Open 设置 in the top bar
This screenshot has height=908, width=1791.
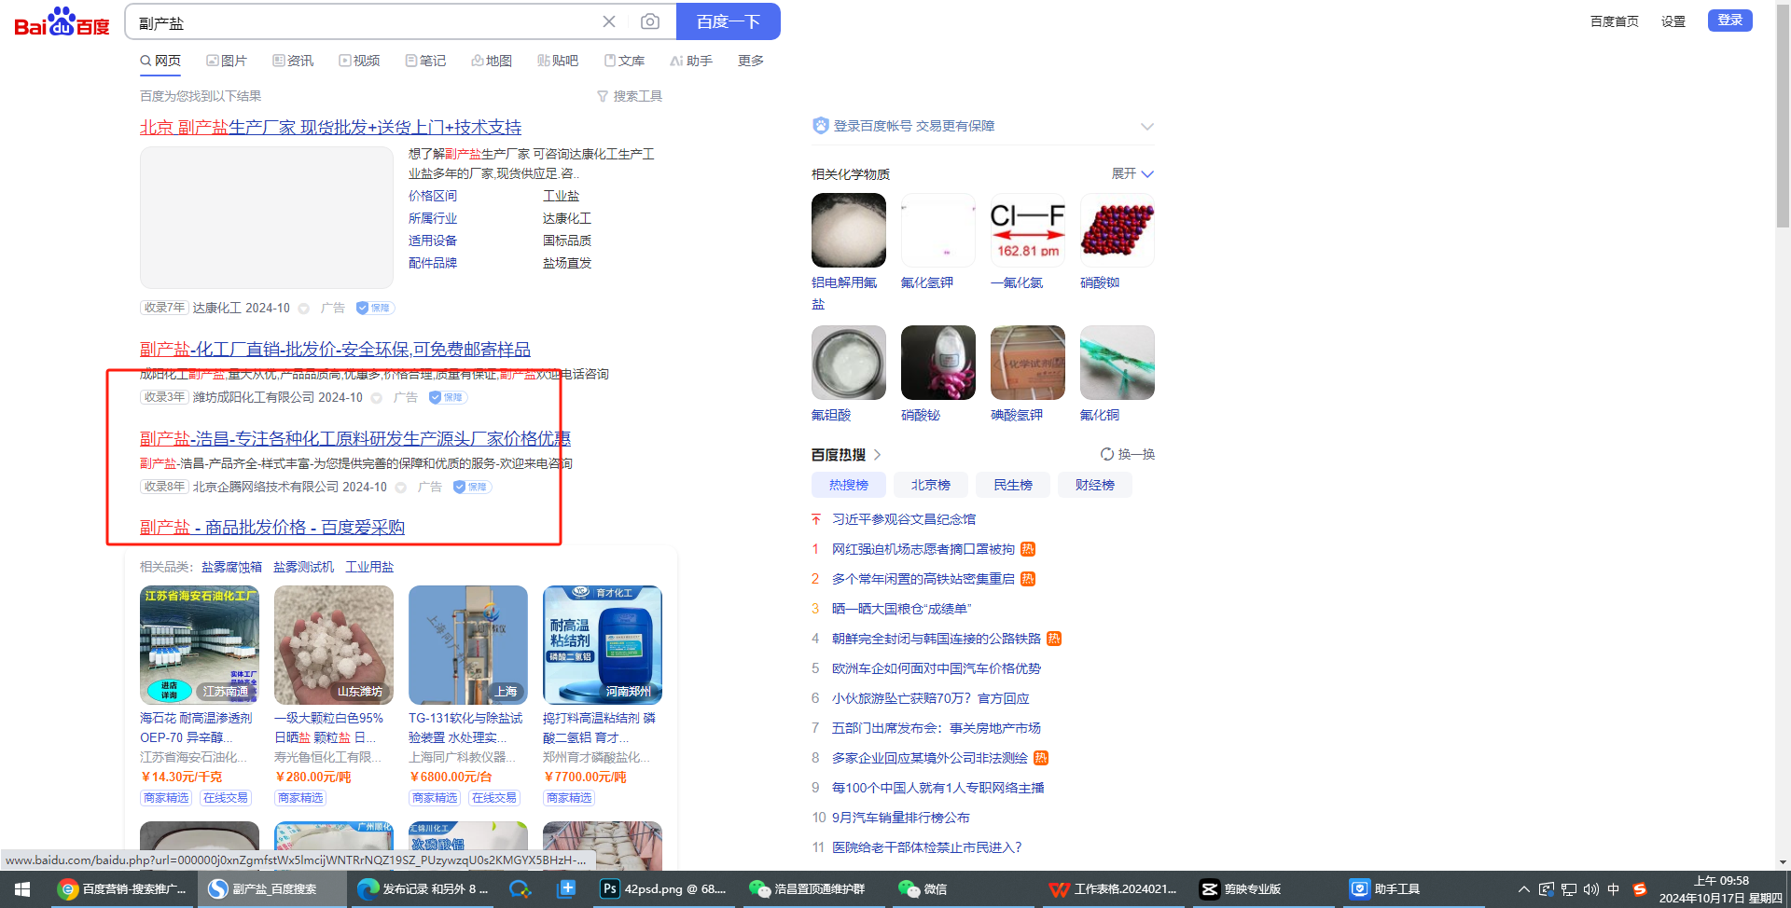[1673, 21]
